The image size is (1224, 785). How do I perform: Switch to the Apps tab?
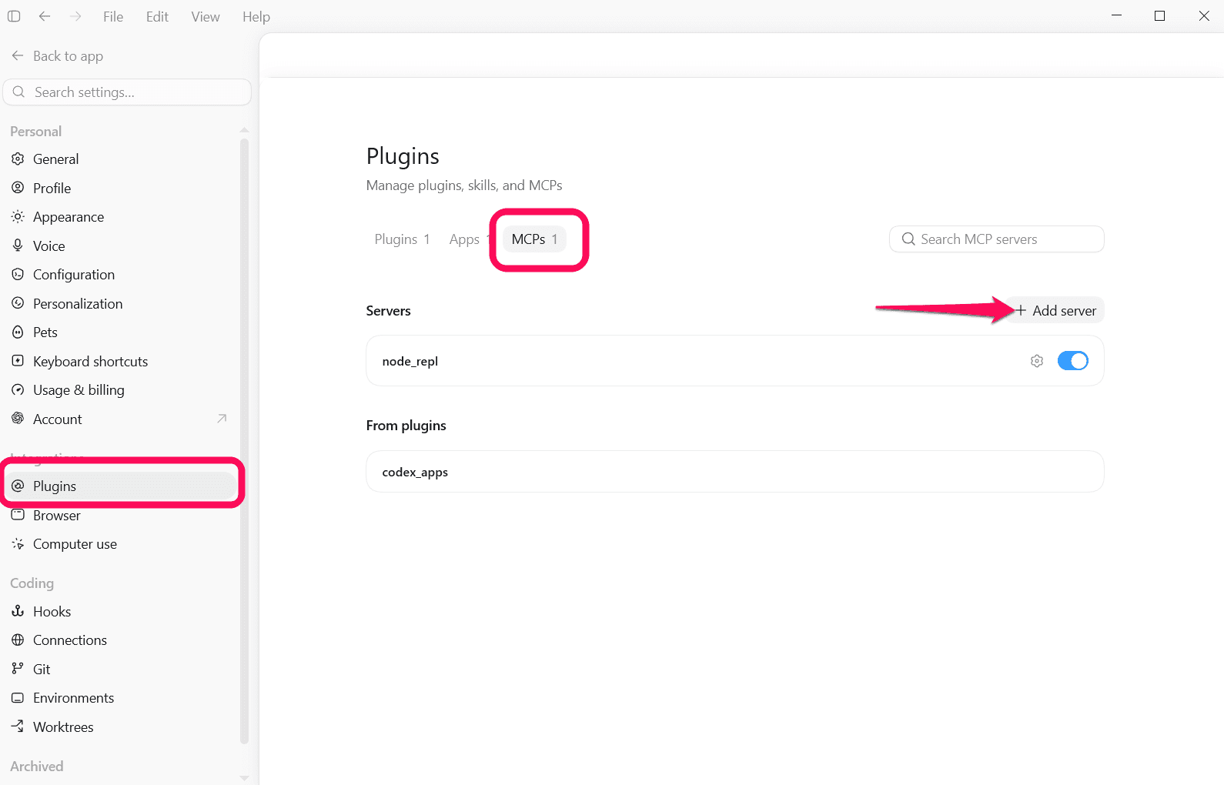(x=467, y=239)
